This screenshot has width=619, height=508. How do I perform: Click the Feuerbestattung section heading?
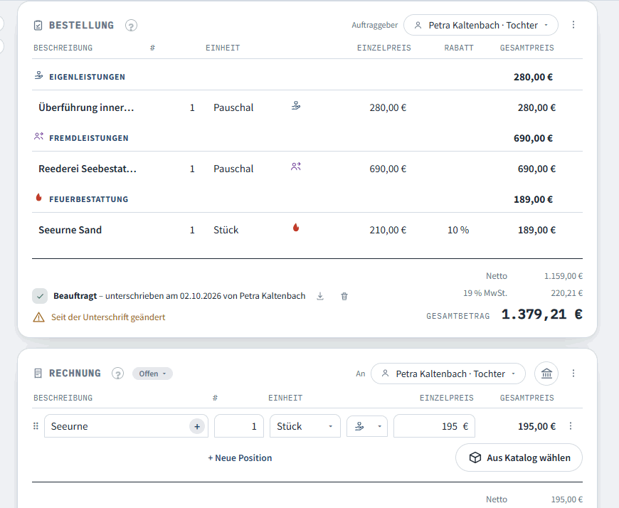pos(89,199)
